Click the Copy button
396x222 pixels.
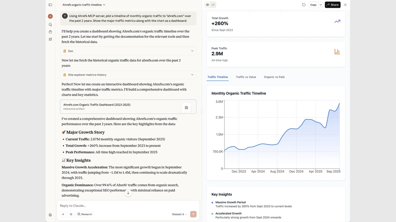pyautogui.click(x=313, y=5)
